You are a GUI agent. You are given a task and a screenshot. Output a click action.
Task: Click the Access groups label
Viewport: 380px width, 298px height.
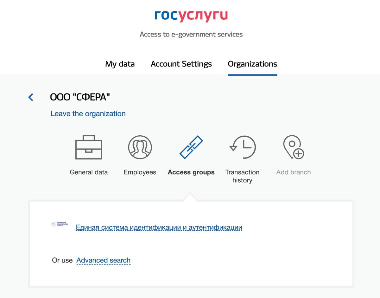point(191,172)
